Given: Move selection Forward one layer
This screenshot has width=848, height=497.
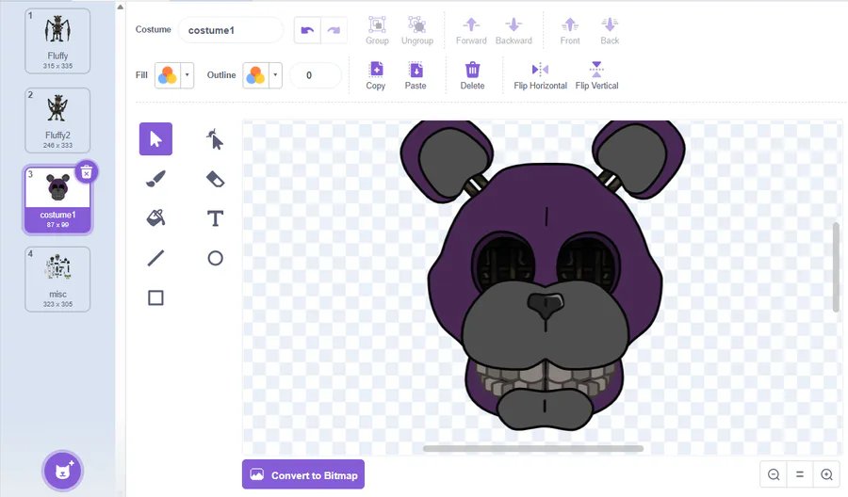Looking at the screenshot, I should [471, 30].
